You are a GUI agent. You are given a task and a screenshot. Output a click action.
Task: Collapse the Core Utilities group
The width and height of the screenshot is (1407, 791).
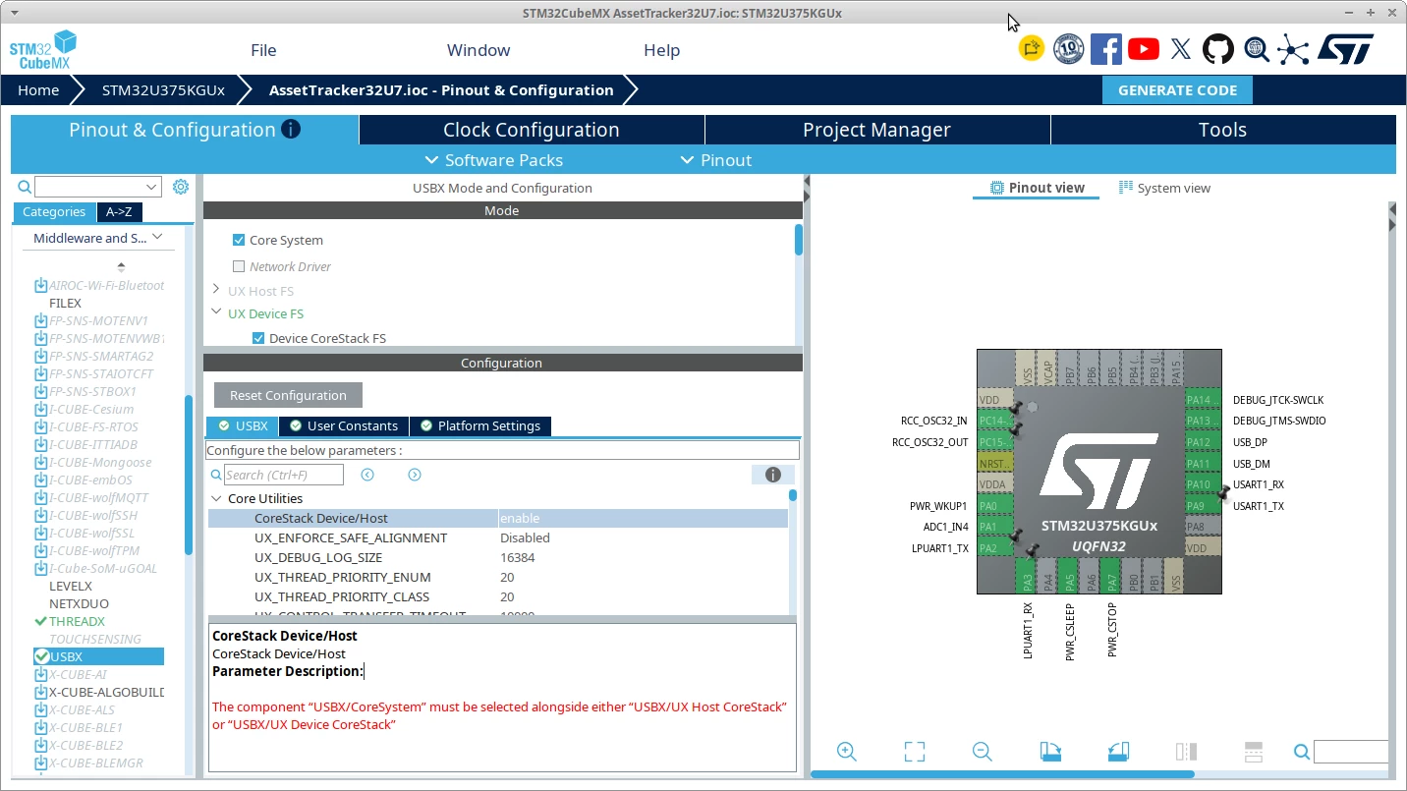click(x=216, y=498)
